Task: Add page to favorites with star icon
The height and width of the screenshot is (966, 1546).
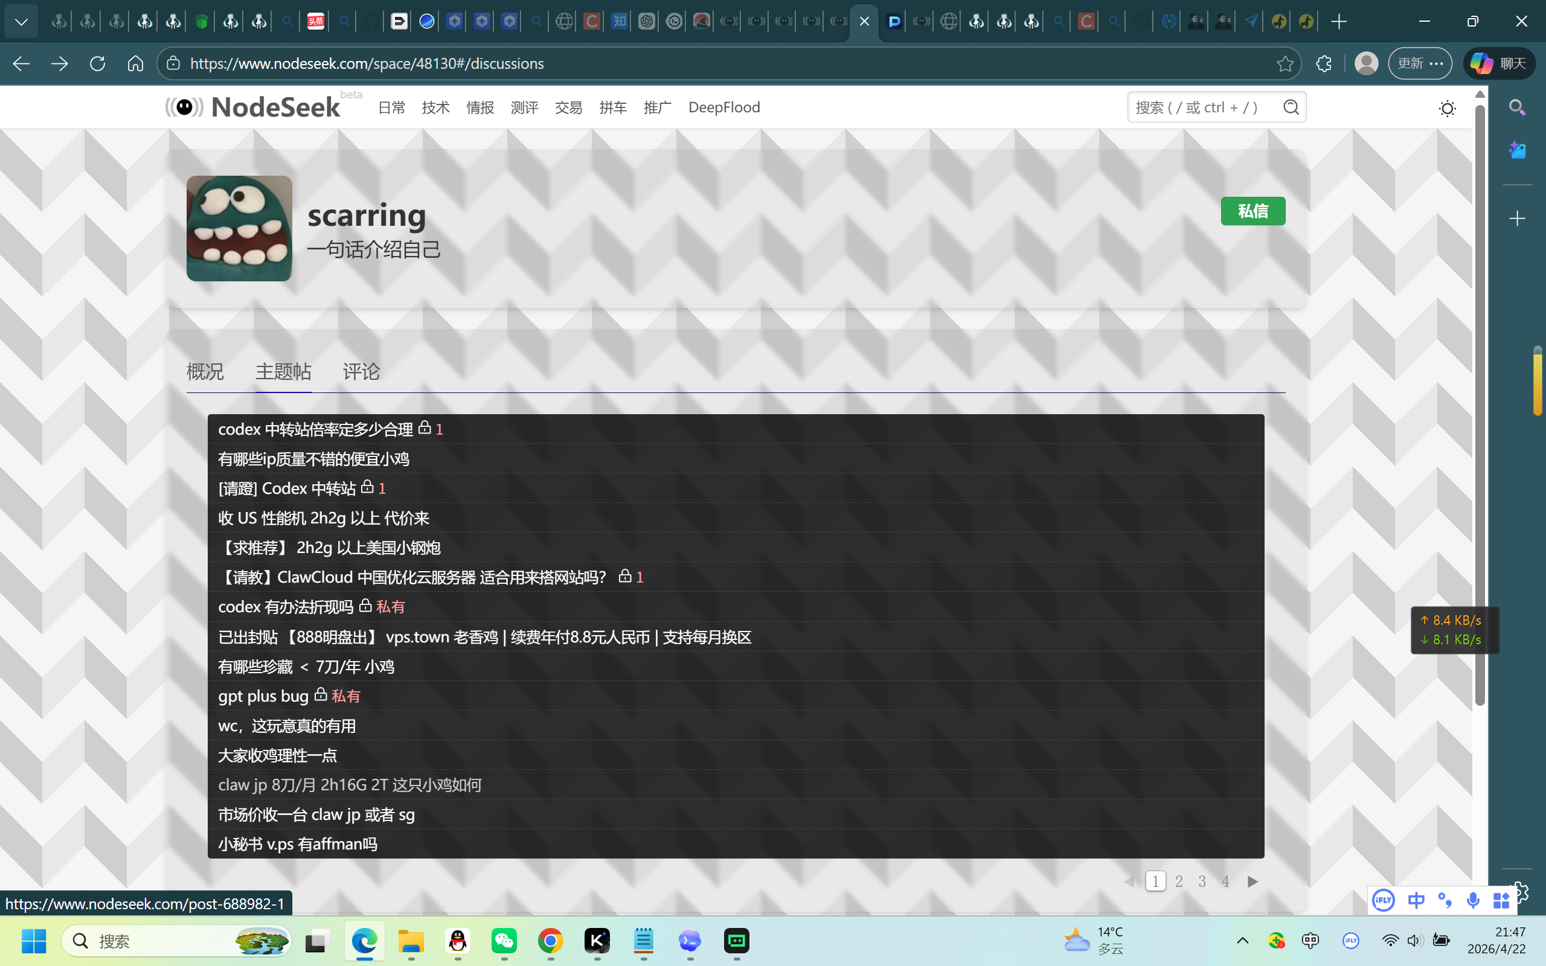Action: pos(1285,63)
